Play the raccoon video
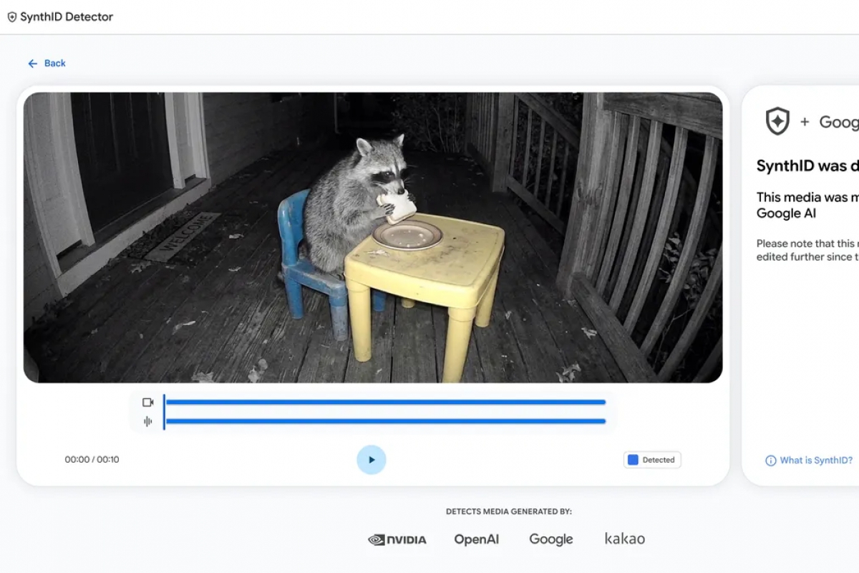The height and width of the screenshot is (573, 859). coord(372,460)
